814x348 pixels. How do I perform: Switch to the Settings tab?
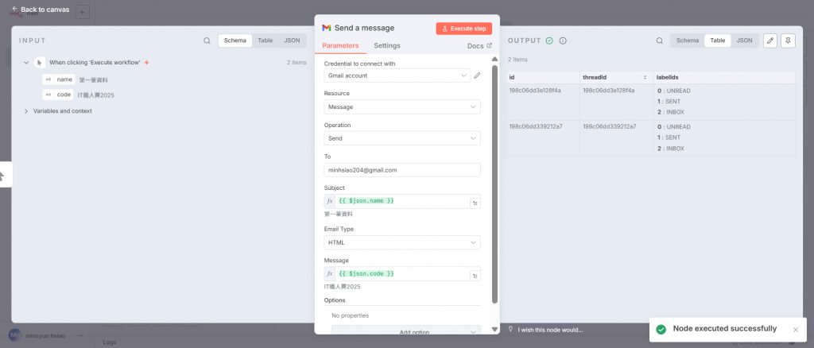[x=387, y=45]
